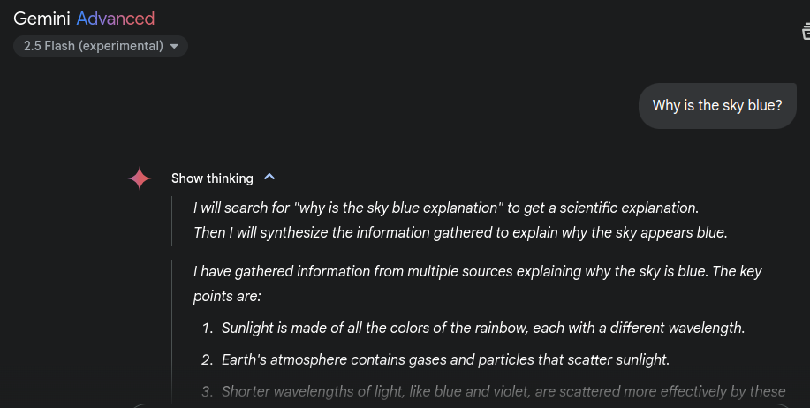Click the red Gemini sparkle icon
The width and height of the screenshot is (810, 408).
pos(140,178)
